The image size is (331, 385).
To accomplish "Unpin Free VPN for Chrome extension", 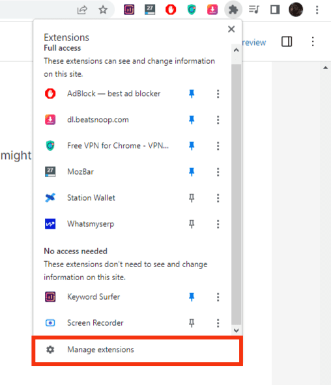I will coord(192,146).
